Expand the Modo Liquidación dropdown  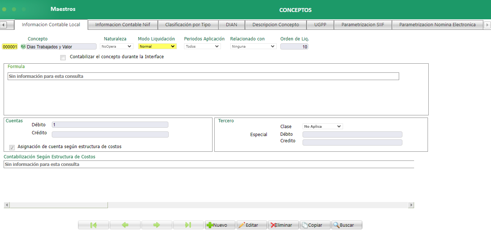(x=157, y=47)
